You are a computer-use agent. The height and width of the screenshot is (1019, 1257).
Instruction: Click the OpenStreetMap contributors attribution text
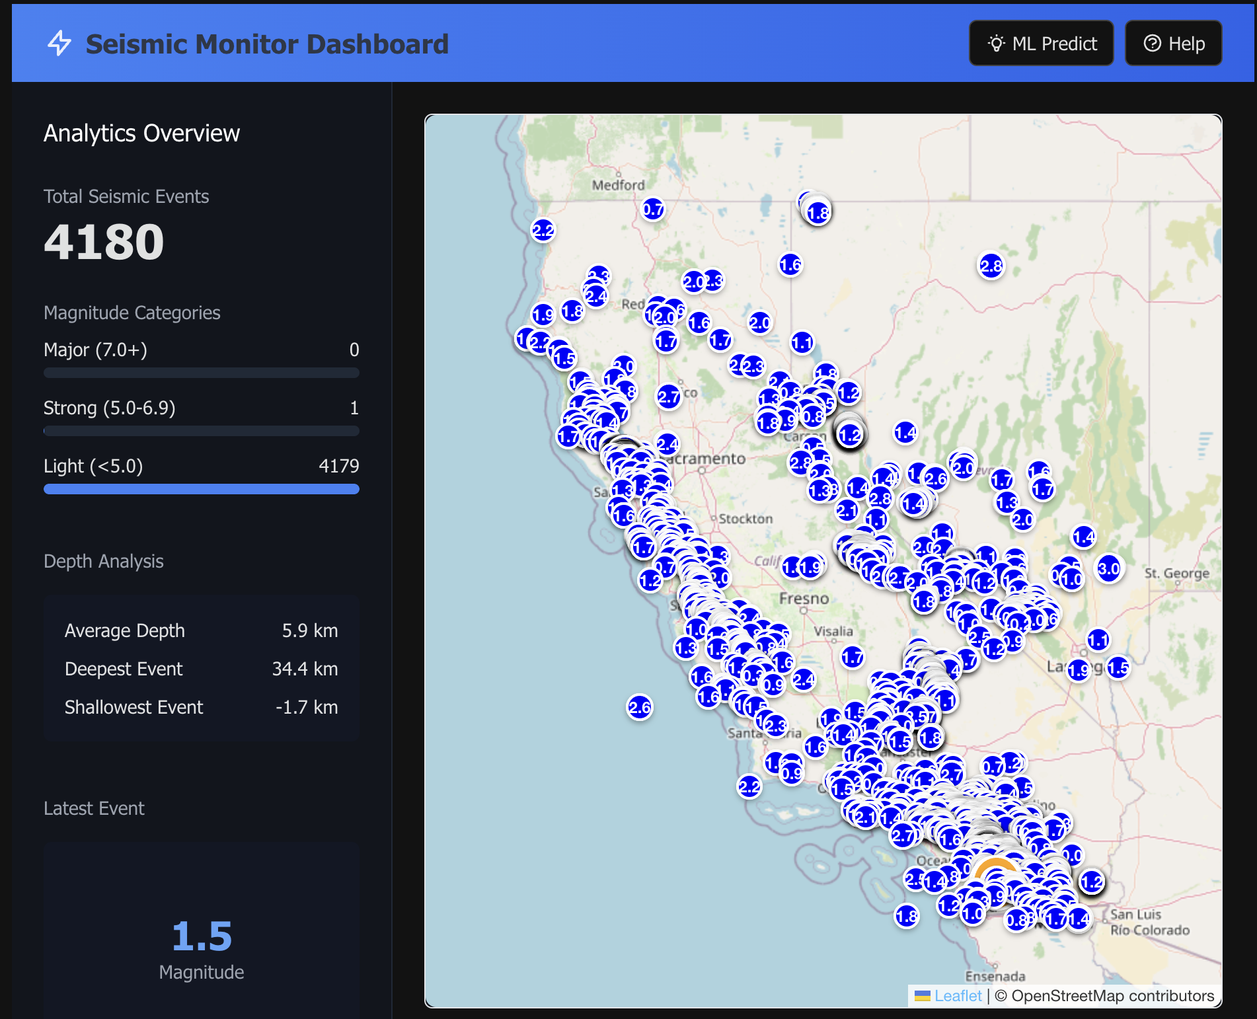pos(1104,996)
